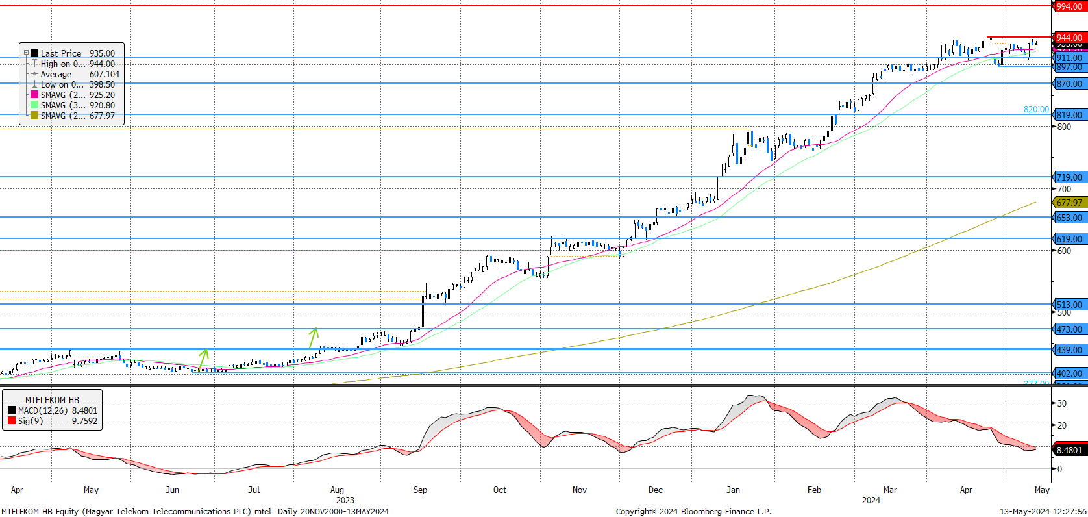The width and height of the screenshot is (1088, 517).
Task: Click the Feb label on date axis
Action: [x=814, y=490]
